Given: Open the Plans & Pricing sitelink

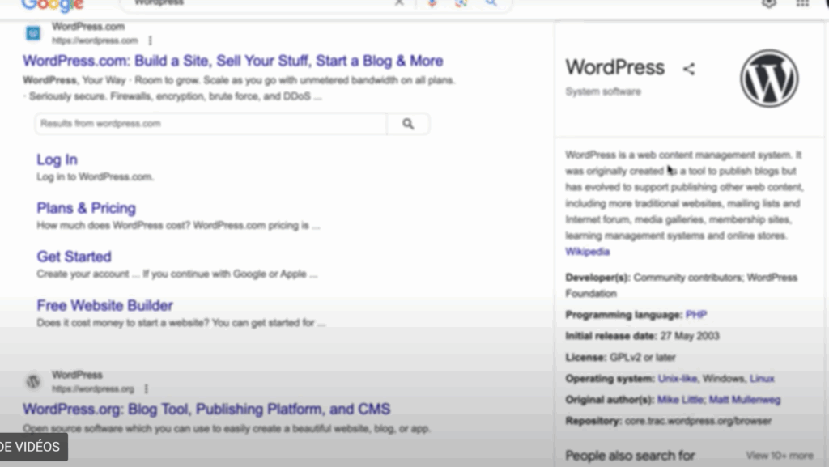Looking at the screenshot, I should coord(86,208).
